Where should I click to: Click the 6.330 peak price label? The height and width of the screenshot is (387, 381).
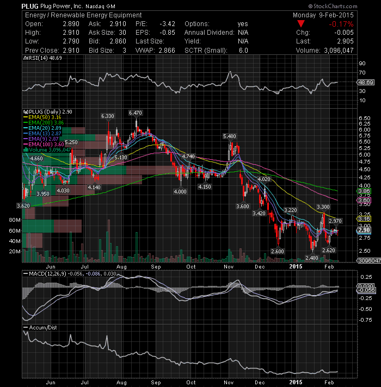tap(108, 116)
